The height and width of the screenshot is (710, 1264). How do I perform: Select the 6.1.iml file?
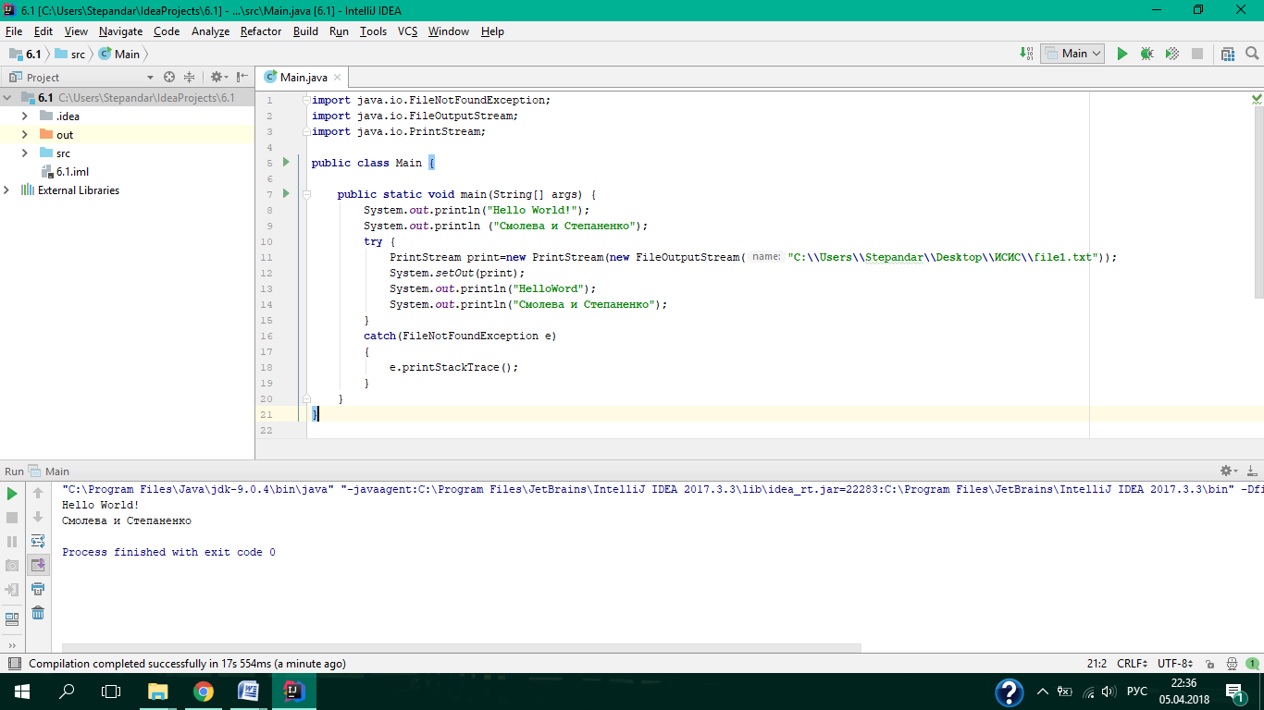(65, 172)
